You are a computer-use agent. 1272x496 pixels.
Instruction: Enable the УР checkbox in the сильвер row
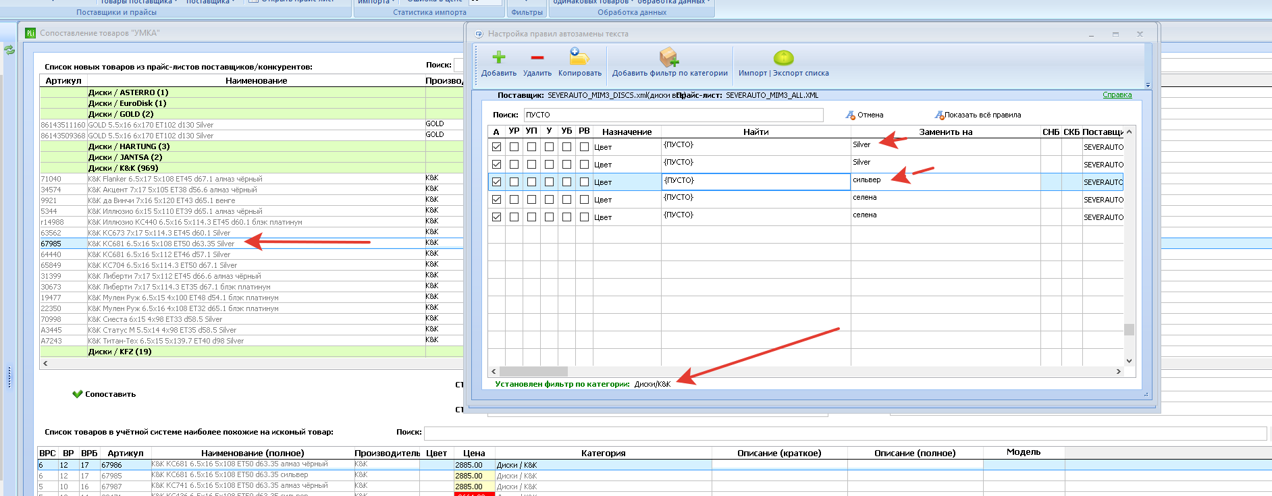(514, 182)
